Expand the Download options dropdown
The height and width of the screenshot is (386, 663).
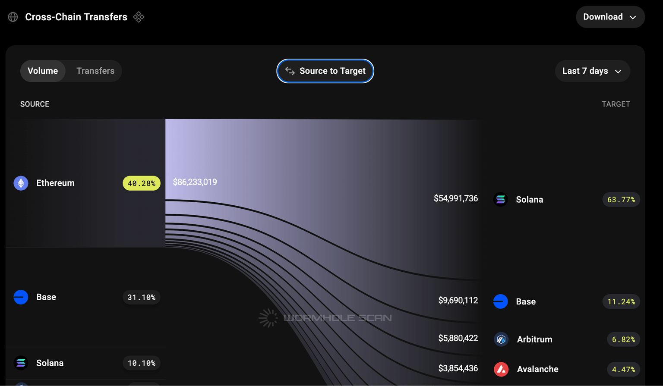[610, 17]
